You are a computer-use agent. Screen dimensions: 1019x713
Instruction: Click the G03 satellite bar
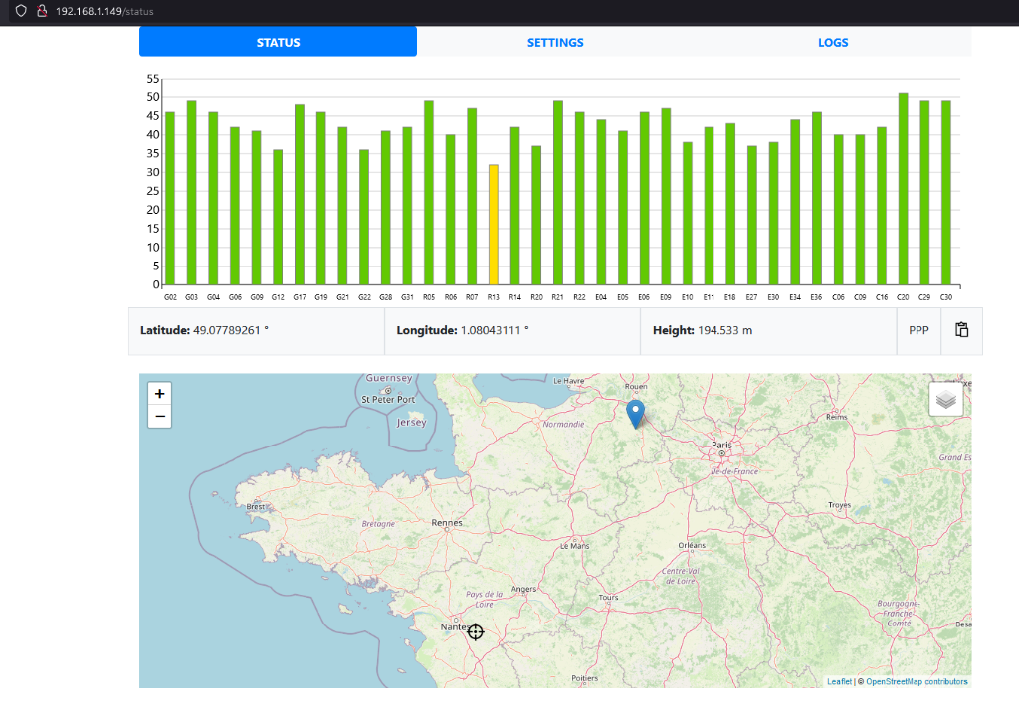pyautogui.click(x=192, y=193)
